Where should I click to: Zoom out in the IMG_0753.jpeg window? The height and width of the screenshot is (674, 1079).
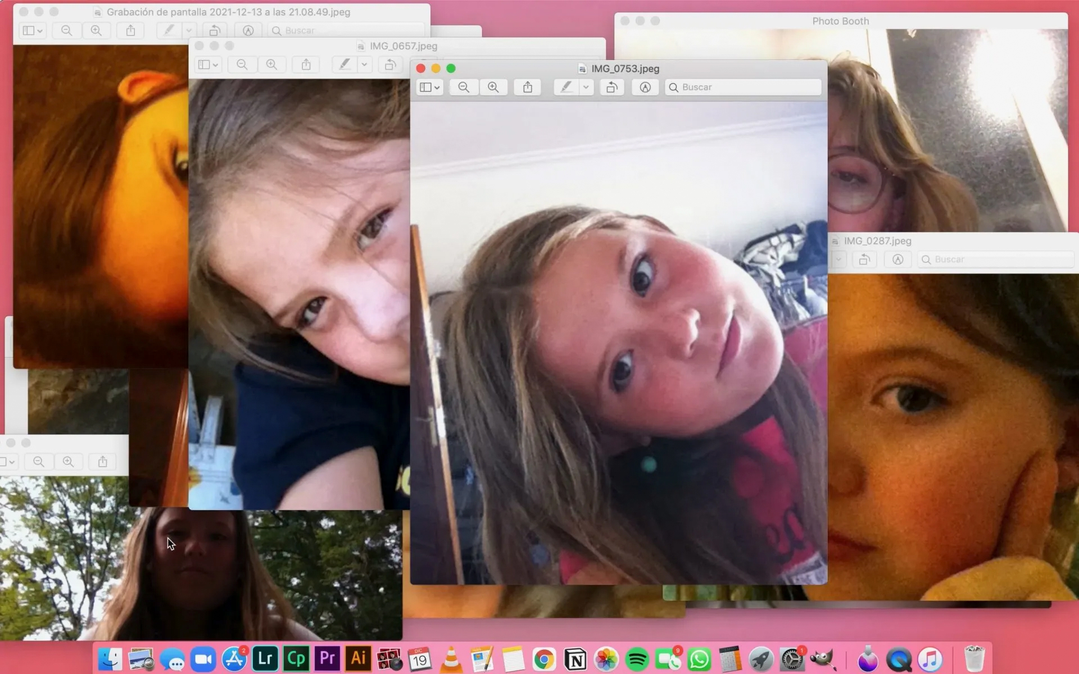[464, 87]
